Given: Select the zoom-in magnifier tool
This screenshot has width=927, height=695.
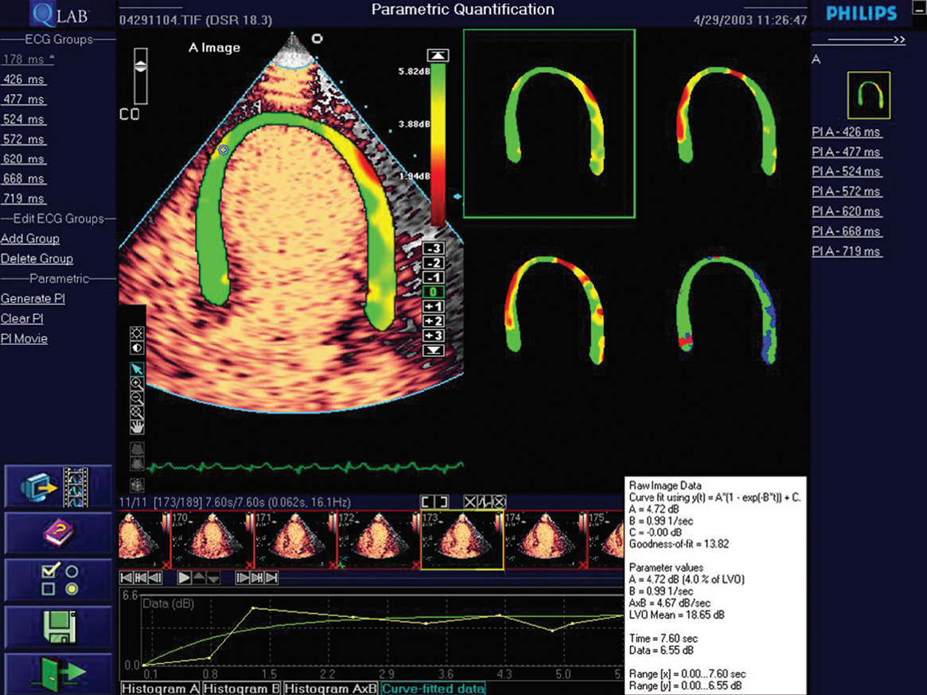Looking at the screenshot, I should click(x=138, y=383).
